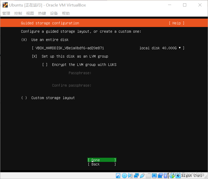Open the audio status icon

tap(130, 176)
